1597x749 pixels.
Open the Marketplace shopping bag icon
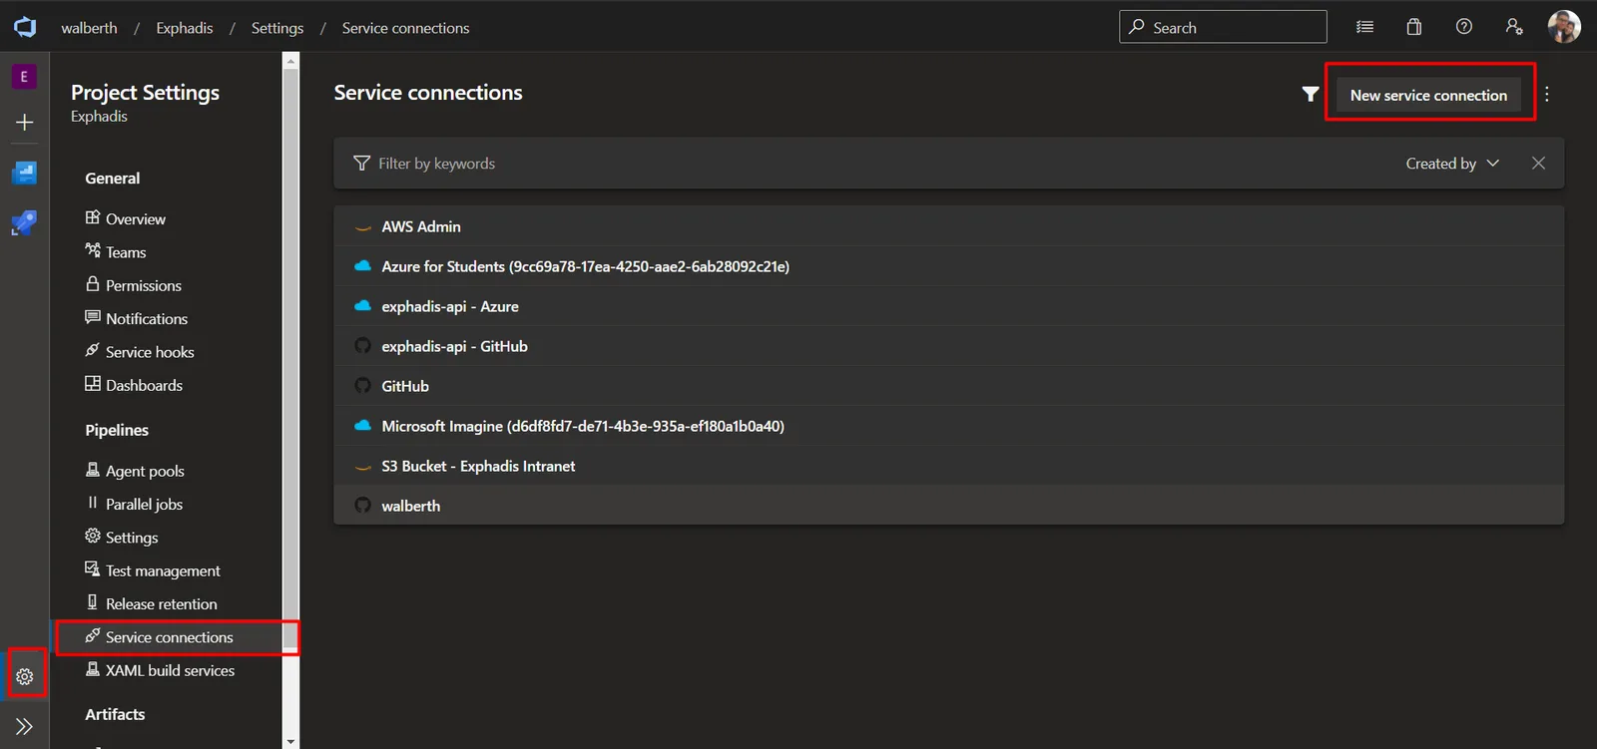point(1414,27)
